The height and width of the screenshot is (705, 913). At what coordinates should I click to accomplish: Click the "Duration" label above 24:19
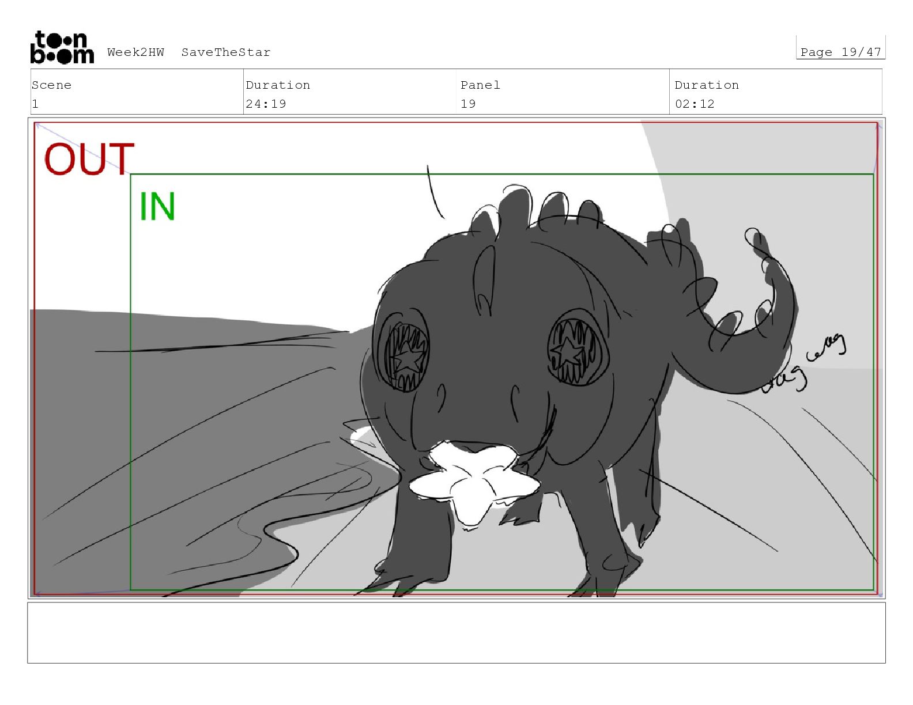pyautogui.click(x=278, y=85)
